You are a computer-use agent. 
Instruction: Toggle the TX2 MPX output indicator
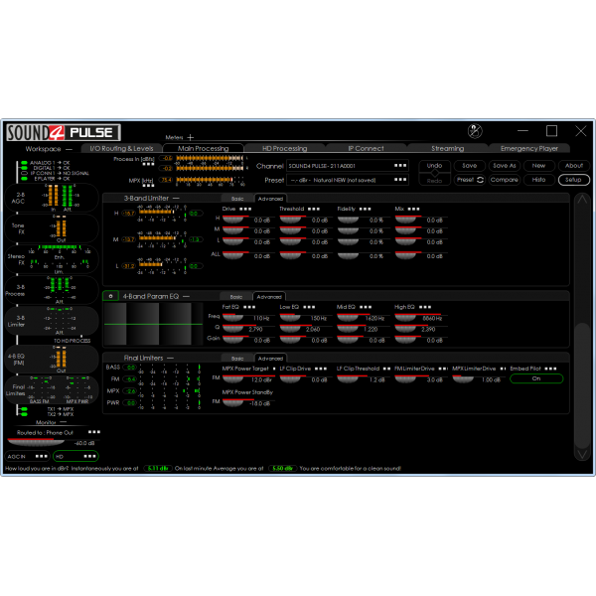(x=24, y=414)
